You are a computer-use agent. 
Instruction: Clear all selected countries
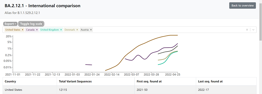point(247,30)
